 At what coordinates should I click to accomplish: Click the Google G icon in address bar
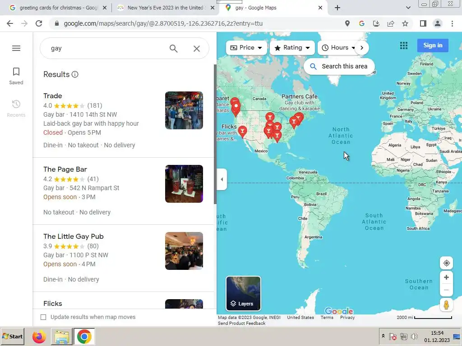pyautogui.click(x=362, y=23)
